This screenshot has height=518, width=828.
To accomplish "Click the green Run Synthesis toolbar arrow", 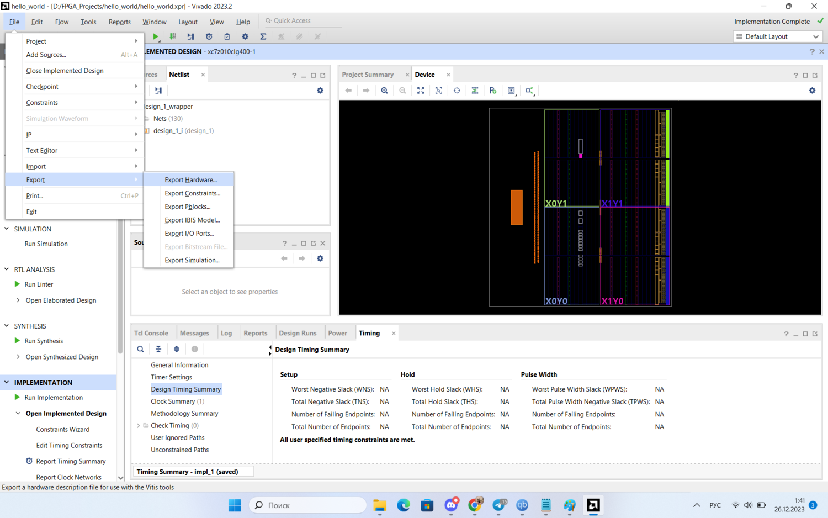I will click(x=156, y=36).
